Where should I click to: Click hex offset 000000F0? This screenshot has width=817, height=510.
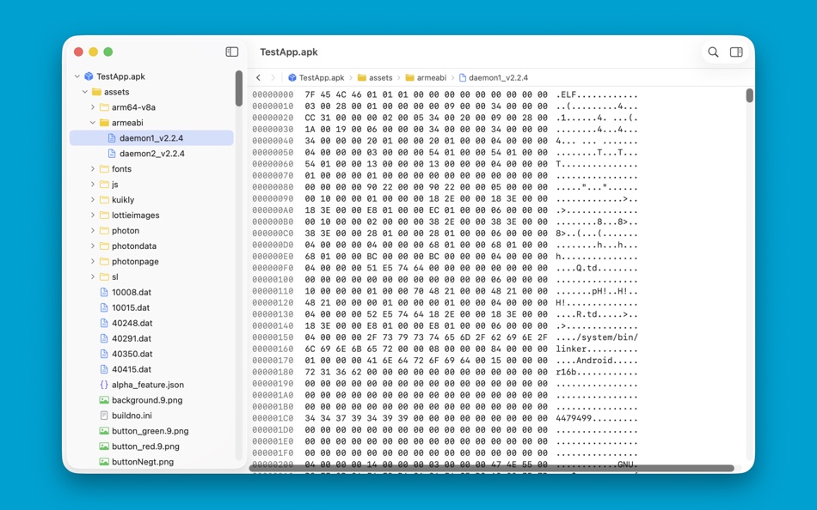(x=273, y=268)
